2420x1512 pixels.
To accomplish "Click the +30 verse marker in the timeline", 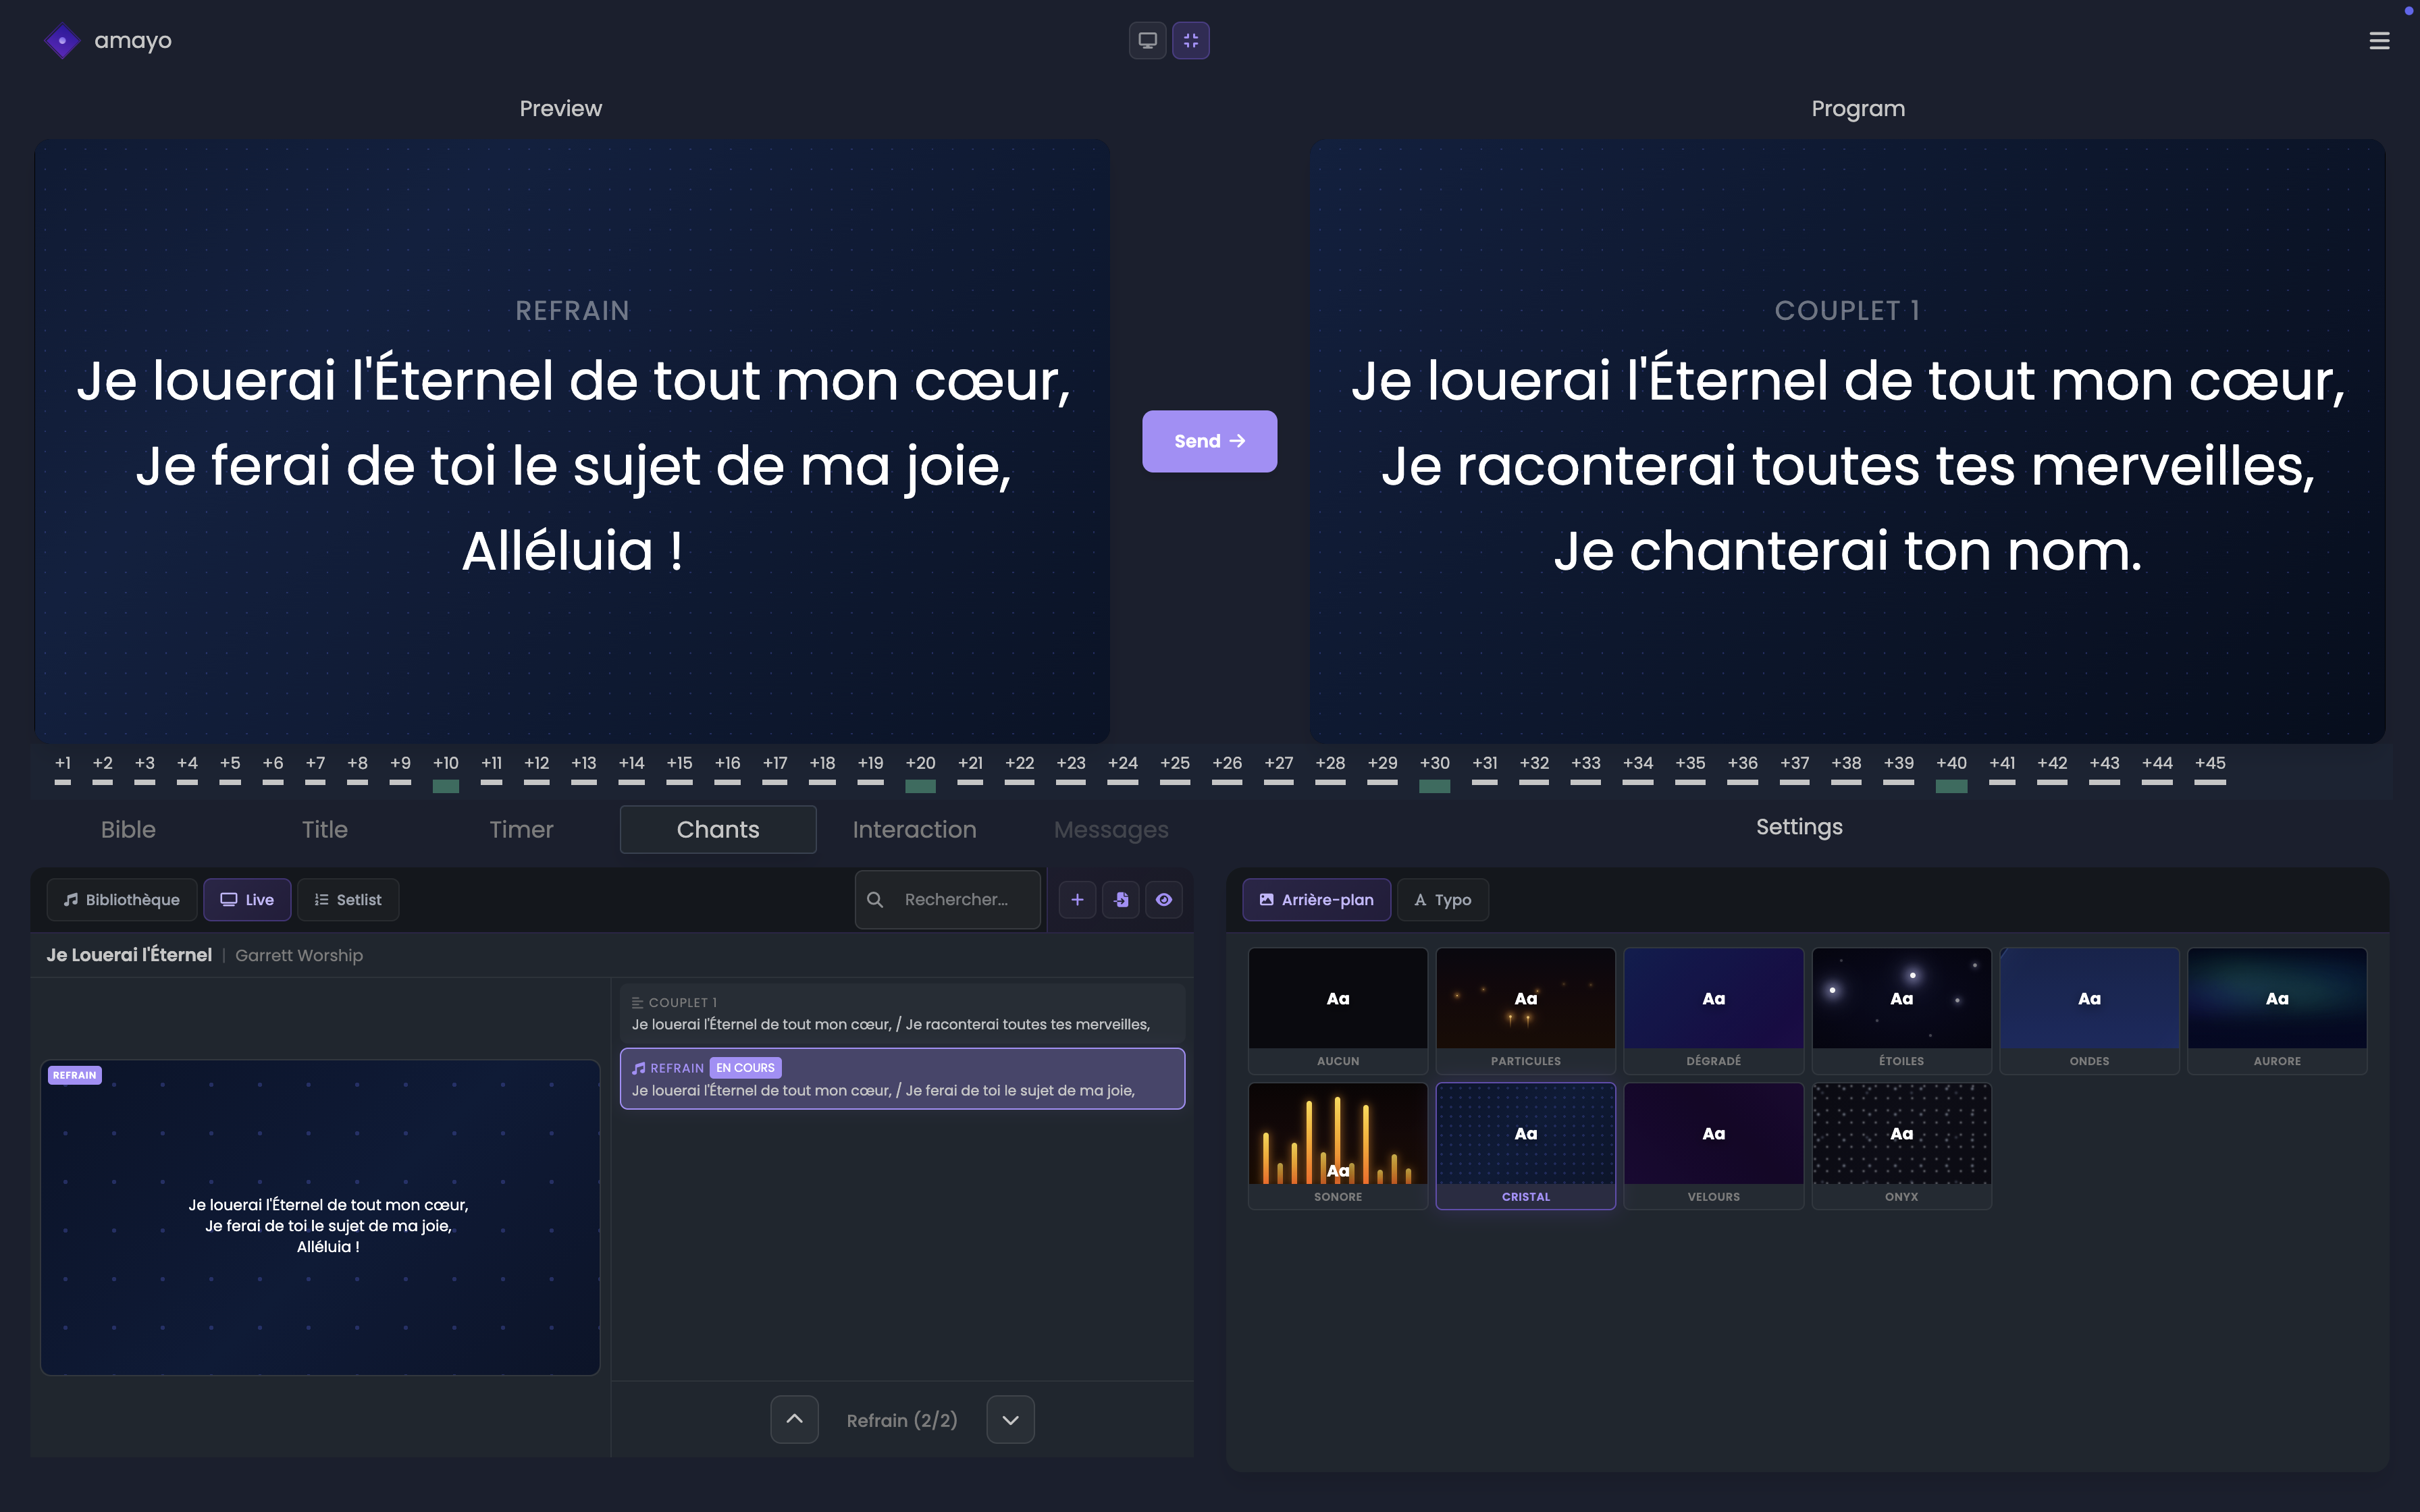I will click(x=1434, y=770).
